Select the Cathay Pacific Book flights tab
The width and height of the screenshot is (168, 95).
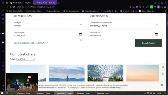tap(45, 3)
